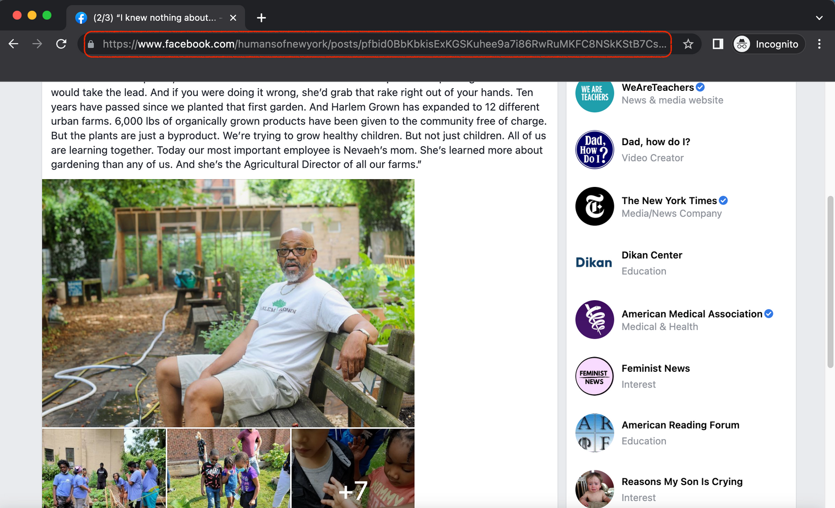Click the URL address bar
835x508 pixels.
[384, 44]
